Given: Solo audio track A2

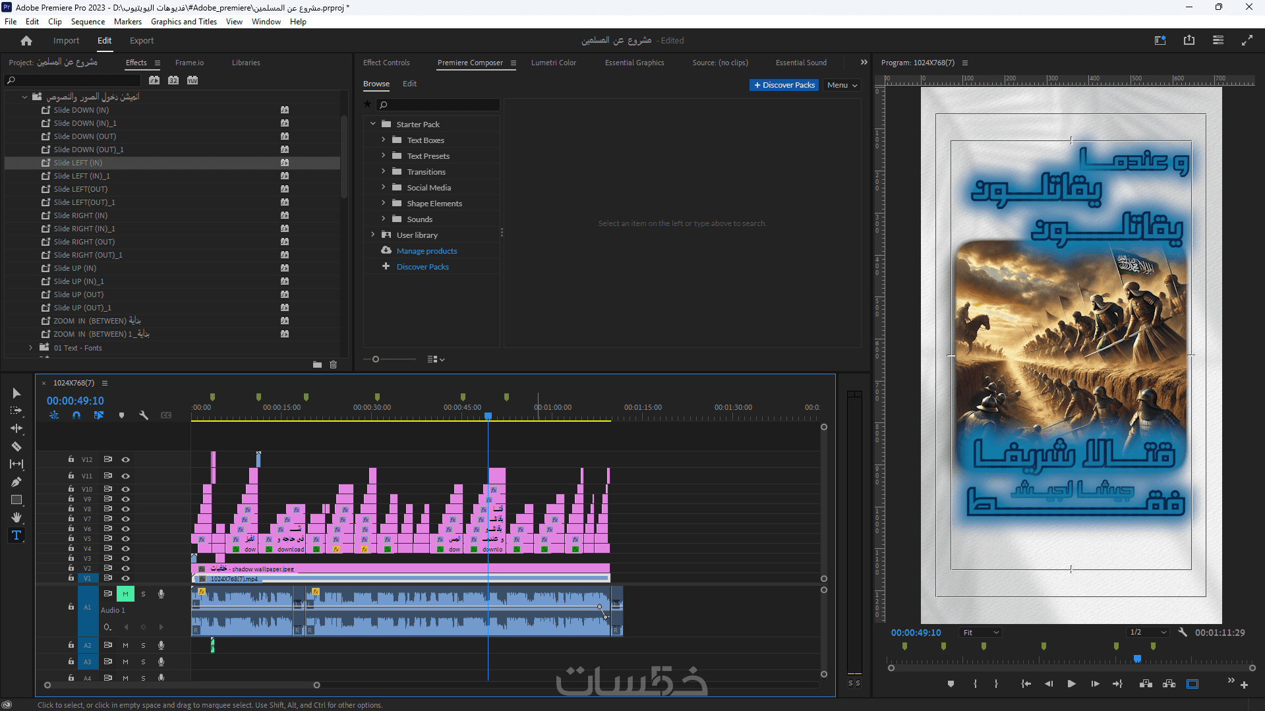Looking at the screenshot, I should [143, 646].
